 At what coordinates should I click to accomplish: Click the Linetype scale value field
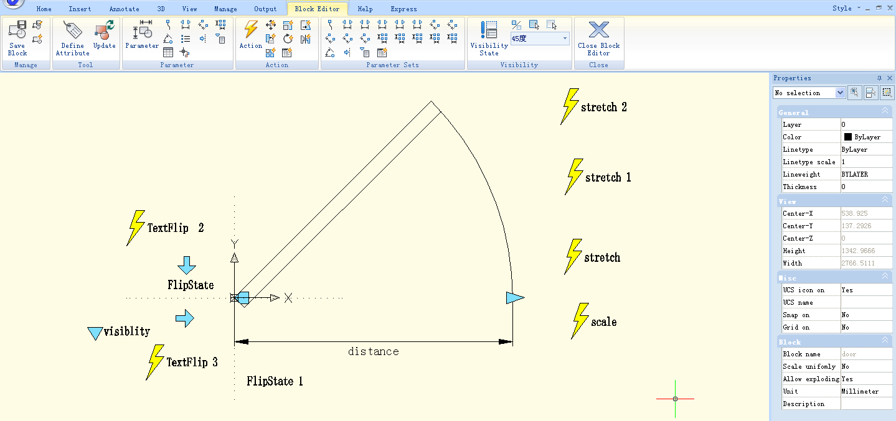tap(865, 162)
